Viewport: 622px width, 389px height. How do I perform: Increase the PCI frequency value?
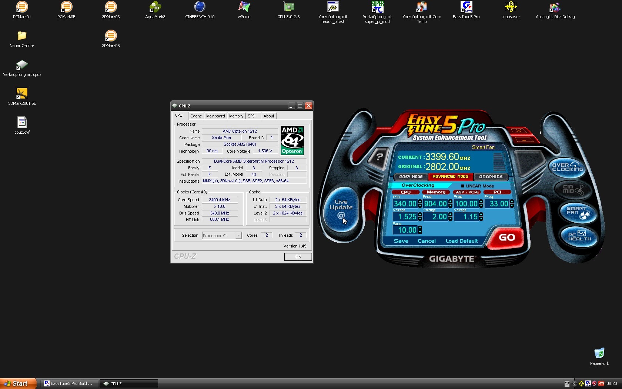(x=512, y=202)
